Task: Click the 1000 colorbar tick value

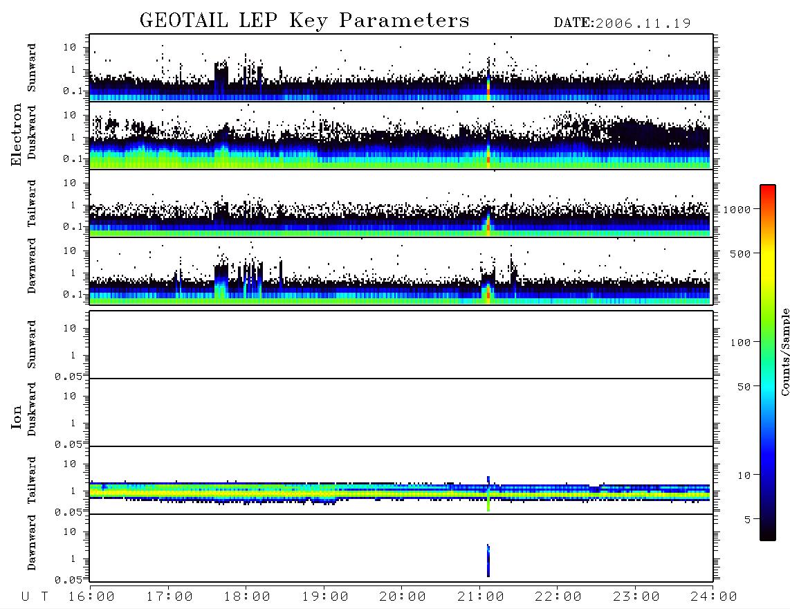Action: [737, 210]
